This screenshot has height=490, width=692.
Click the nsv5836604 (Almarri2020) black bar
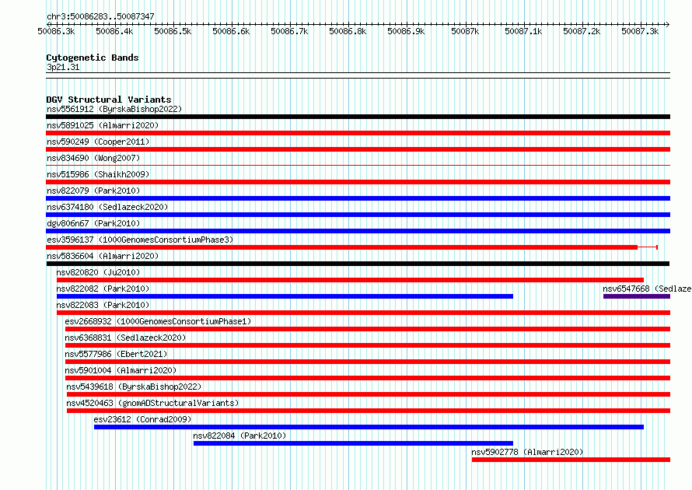click(358, 264)
